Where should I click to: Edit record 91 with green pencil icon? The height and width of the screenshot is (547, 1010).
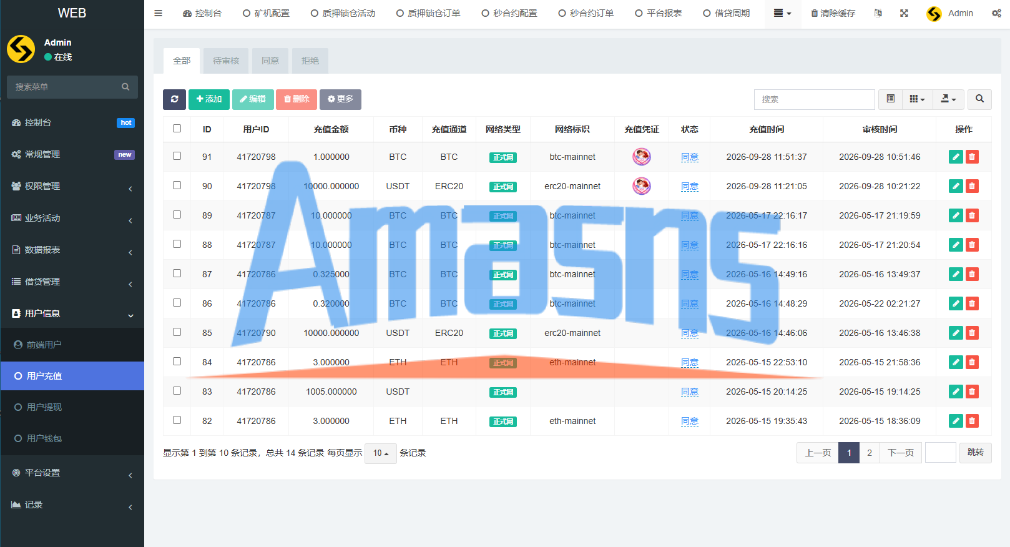pos(956,157)
